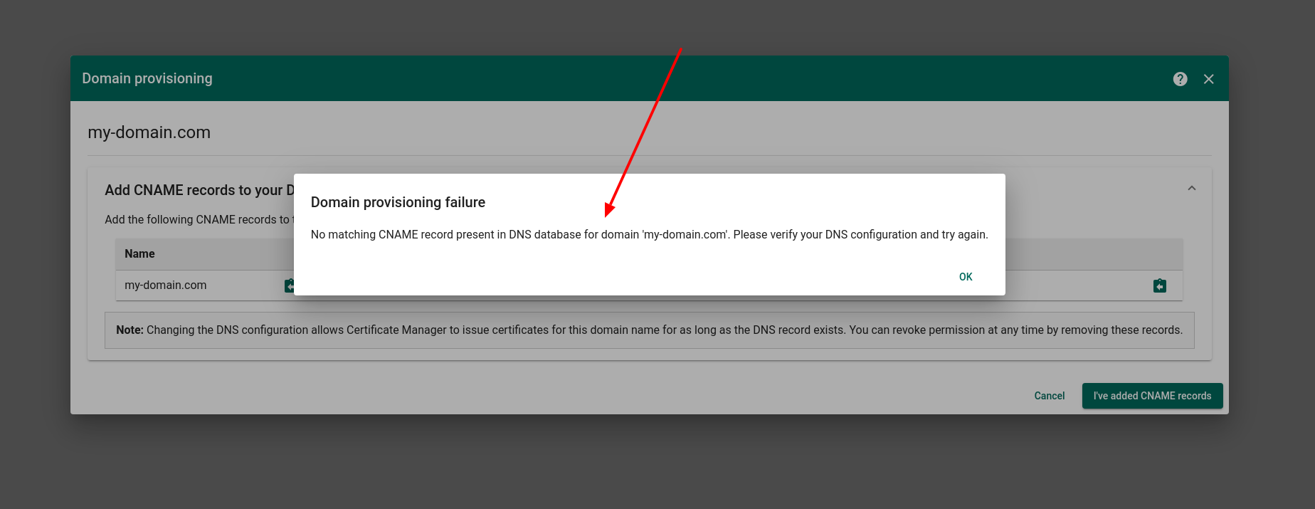Select the my-domain.com table cell
Screen dimensions: 1315x509
pos(166,285)
